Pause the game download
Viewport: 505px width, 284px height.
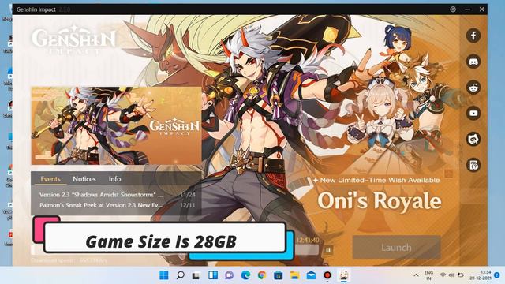coord(328,250)
